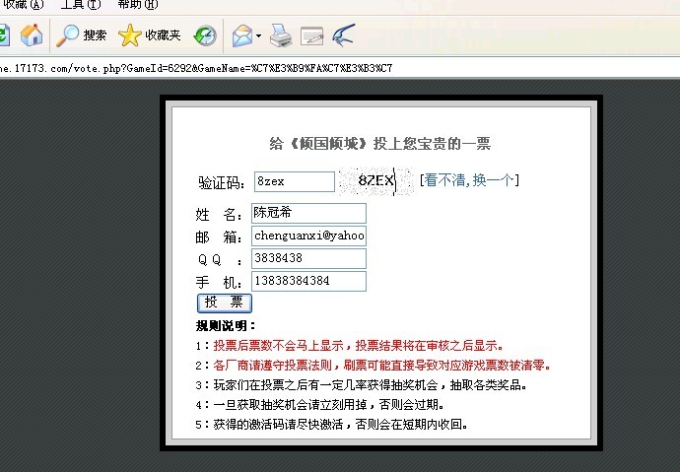Focus the 邮箱 email input field
The width and height of the screenshot is (680, 472).
tap(308, 236)
